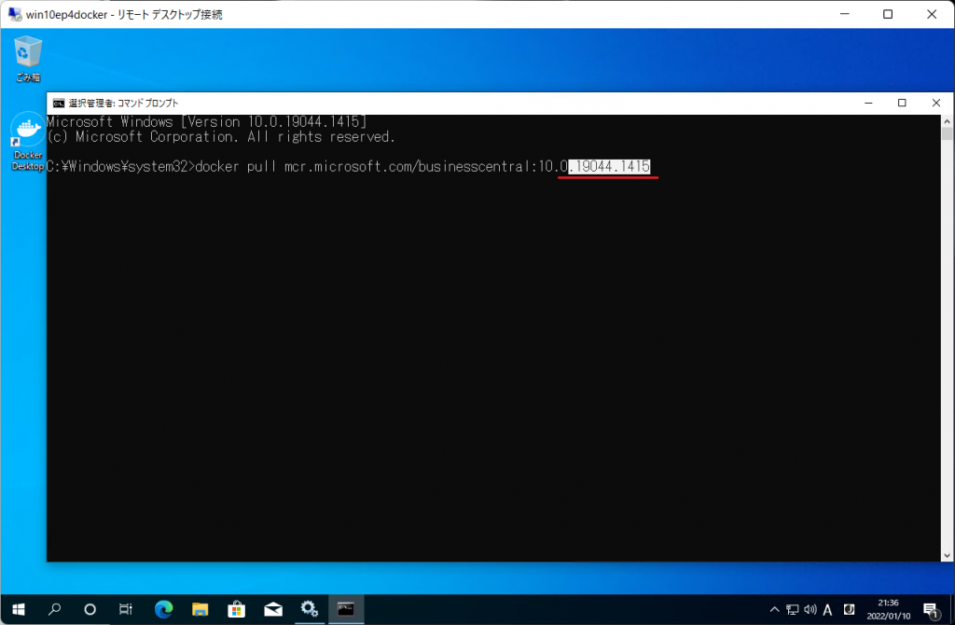
Task: Close the Remote Desktop connection window
Action: 932,14
